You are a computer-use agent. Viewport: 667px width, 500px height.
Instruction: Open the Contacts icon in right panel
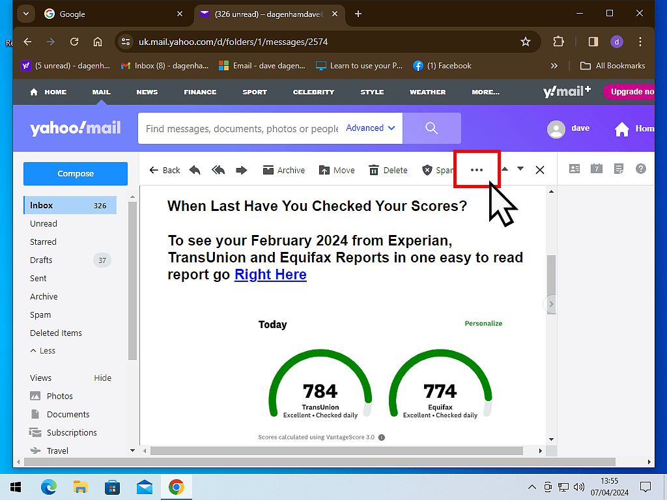[575, 169]
